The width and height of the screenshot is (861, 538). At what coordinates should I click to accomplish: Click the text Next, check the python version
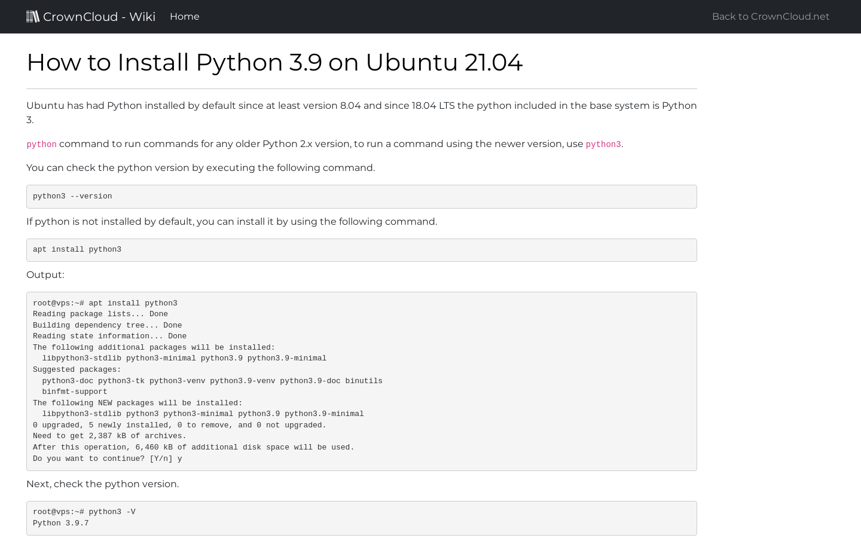pos(102,484)
